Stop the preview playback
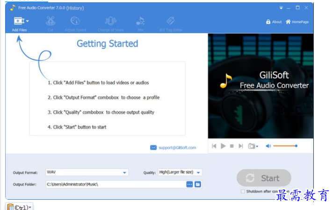 tap(232, 146)
